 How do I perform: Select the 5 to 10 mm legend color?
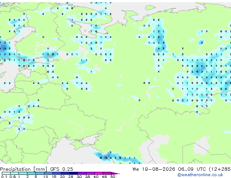click(x=40, y=173)
